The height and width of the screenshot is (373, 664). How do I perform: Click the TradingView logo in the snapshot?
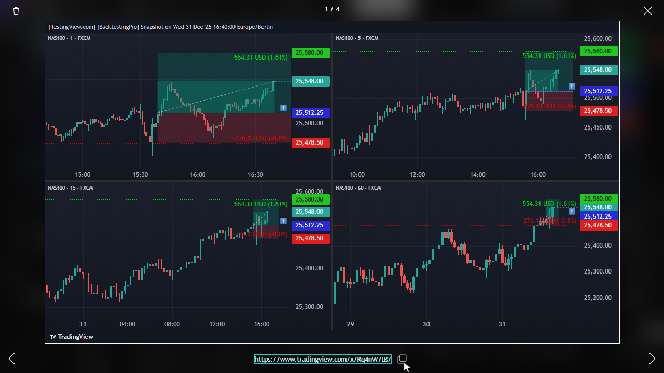(72, 337)
